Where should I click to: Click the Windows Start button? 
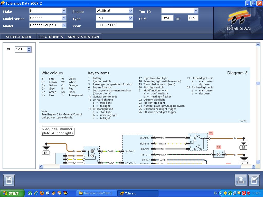[12, 193]
